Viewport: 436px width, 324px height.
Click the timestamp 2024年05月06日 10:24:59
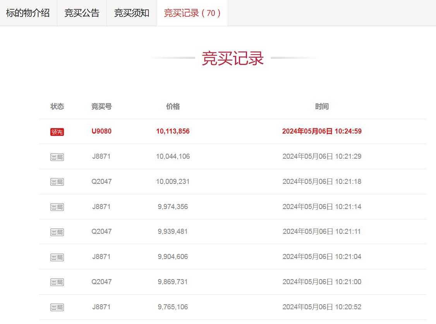(x=322, y=131)
